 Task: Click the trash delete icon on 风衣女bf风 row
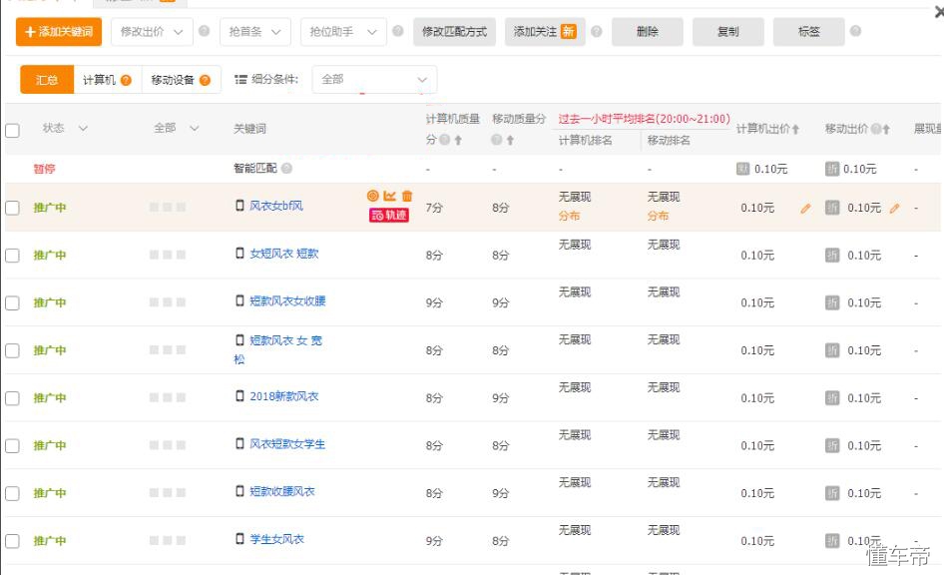tap(407, 197)
